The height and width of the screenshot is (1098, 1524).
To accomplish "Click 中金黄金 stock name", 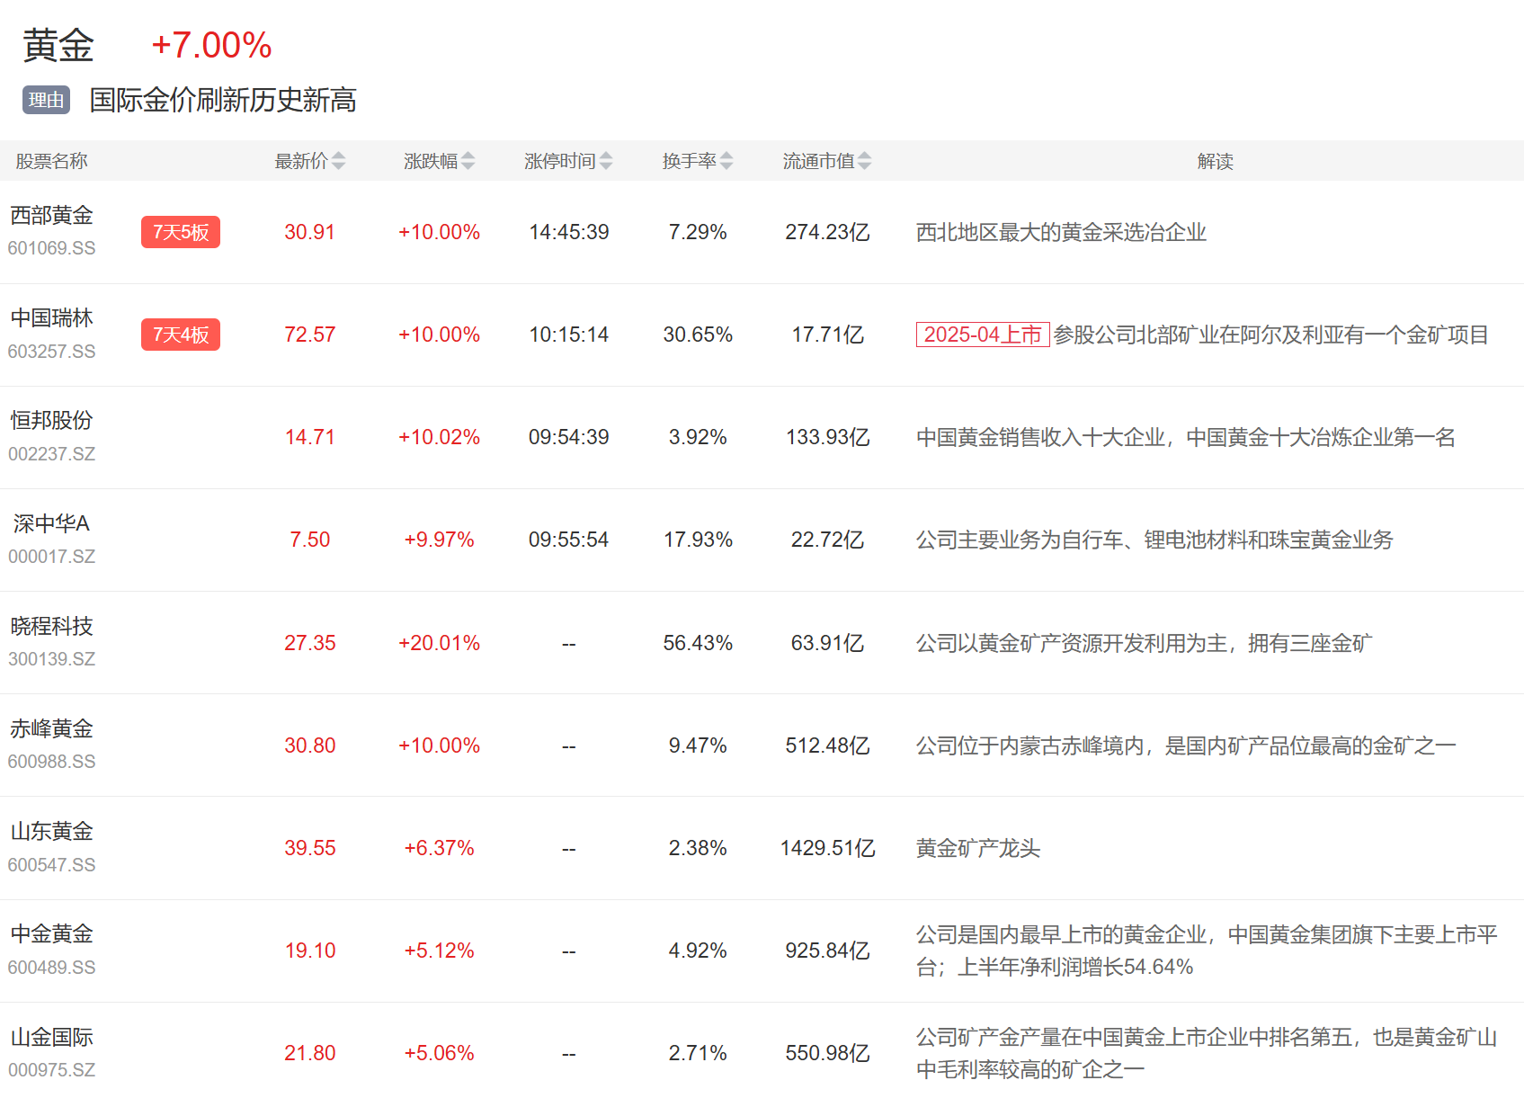I will (52, 933).
